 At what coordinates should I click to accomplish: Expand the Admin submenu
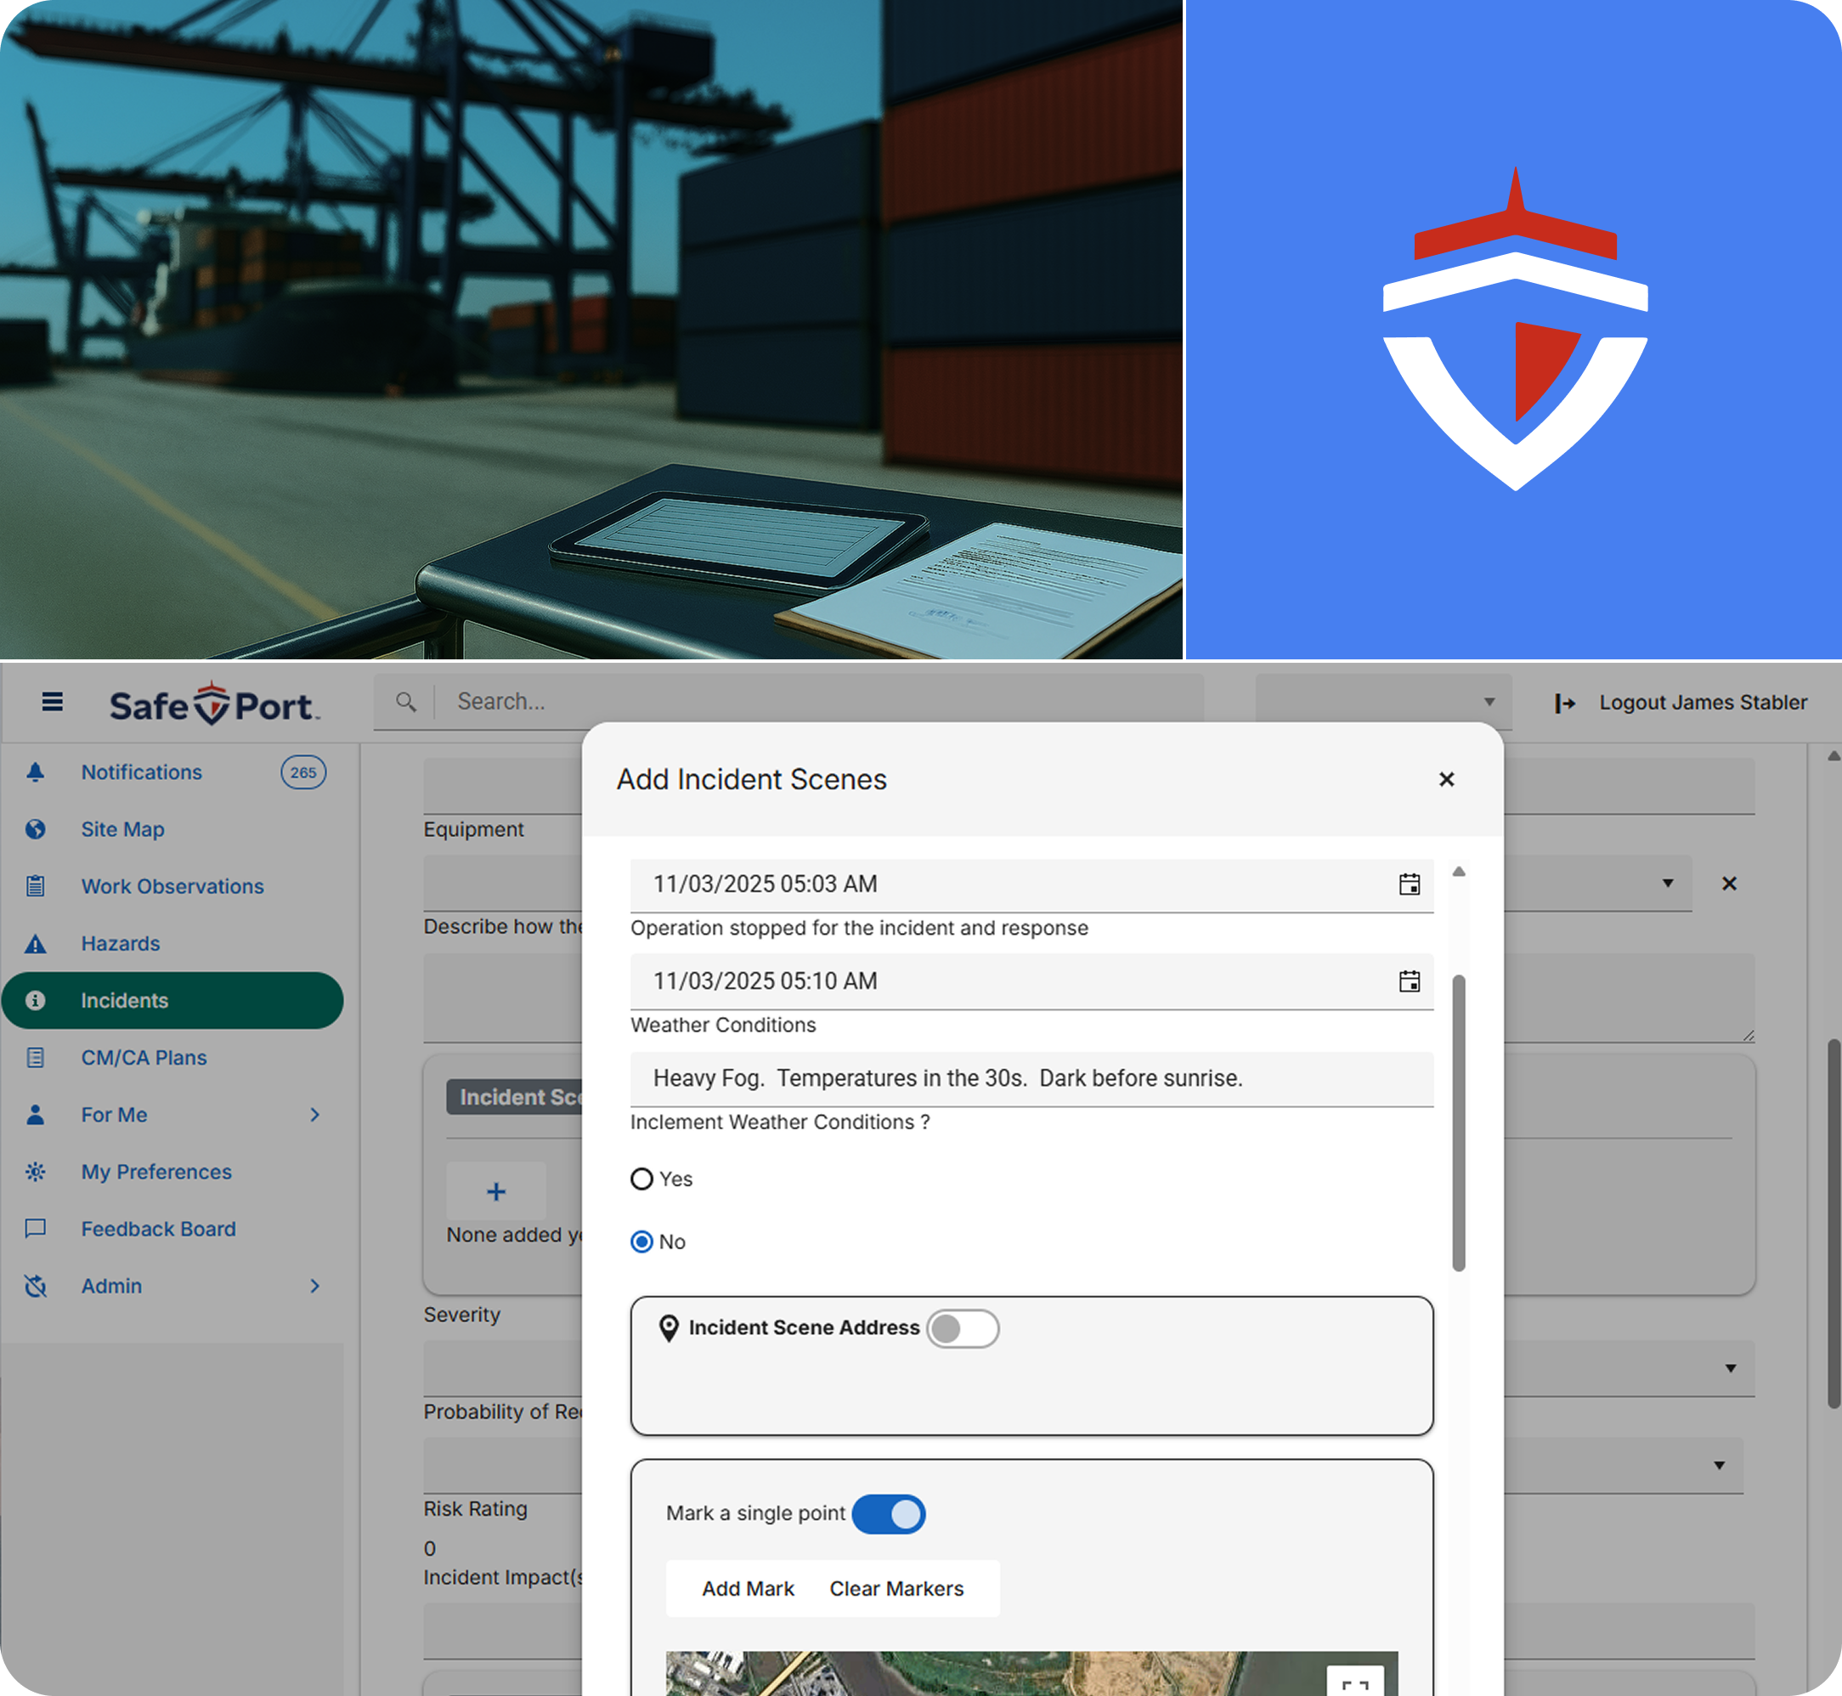(x=315, y=1286)
